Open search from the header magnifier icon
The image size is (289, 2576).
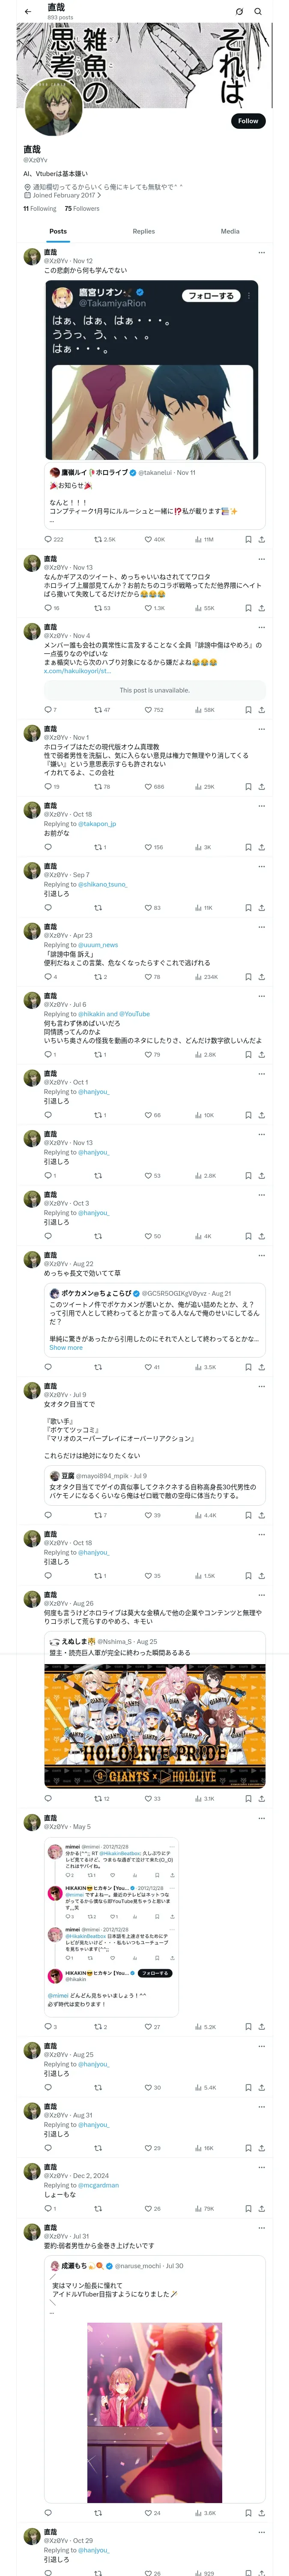pos(257,11)
